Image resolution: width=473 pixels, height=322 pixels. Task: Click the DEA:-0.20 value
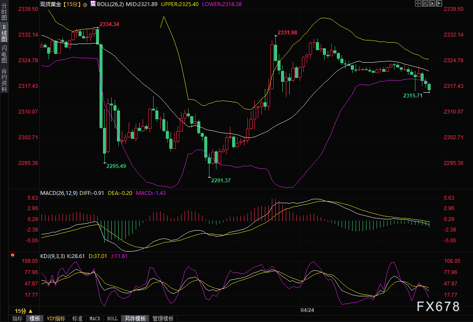pyautogui.click(x=120, y=193)
